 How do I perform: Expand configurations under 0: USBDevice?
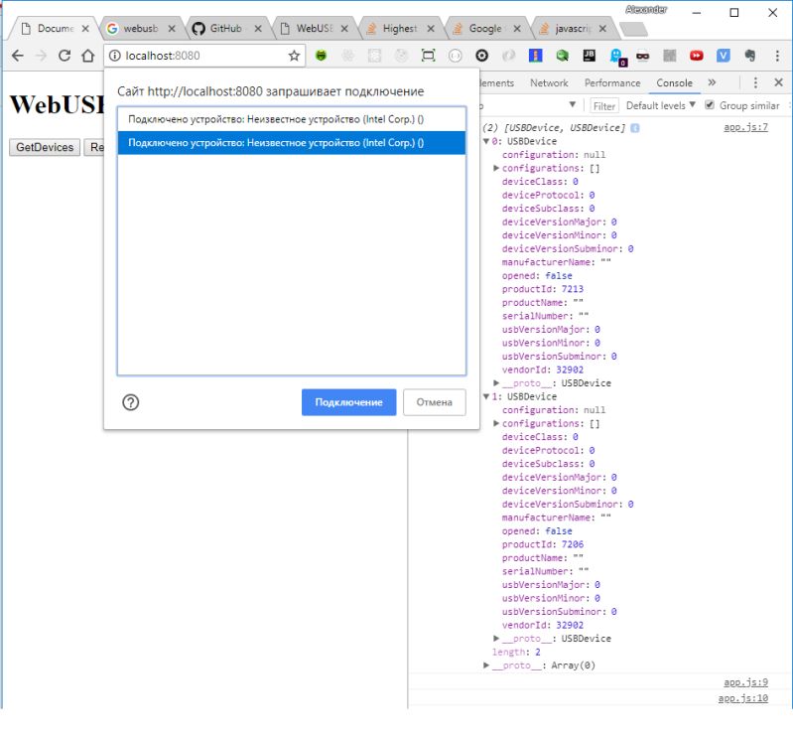[x=496, y=168]
